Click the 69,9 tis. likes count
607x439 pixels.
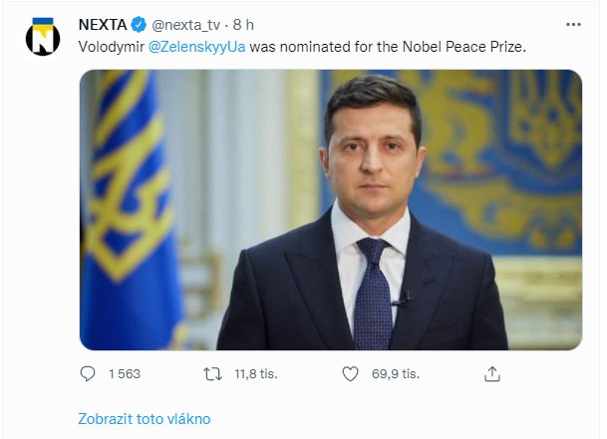click(x=395, y=374)
